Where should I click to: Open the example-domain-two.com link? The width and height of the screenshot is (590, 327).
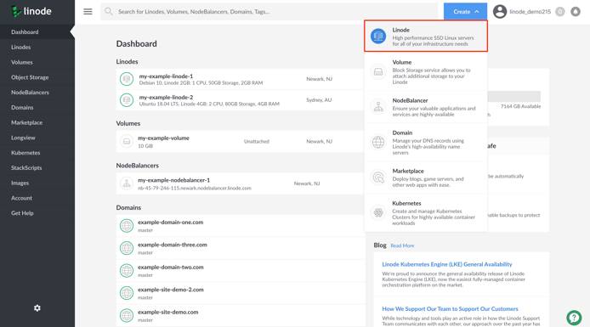(170, 267)
